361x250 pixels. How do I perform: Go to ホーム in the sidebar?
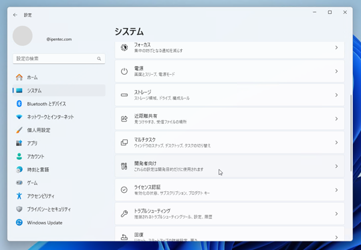point(59,77)
